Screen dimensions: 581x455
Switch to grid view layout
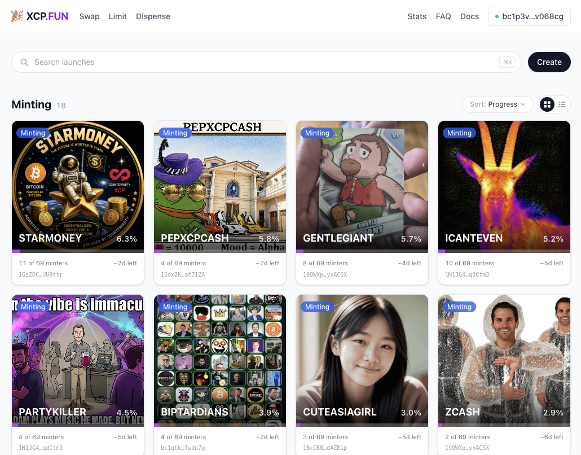[547, 104]
